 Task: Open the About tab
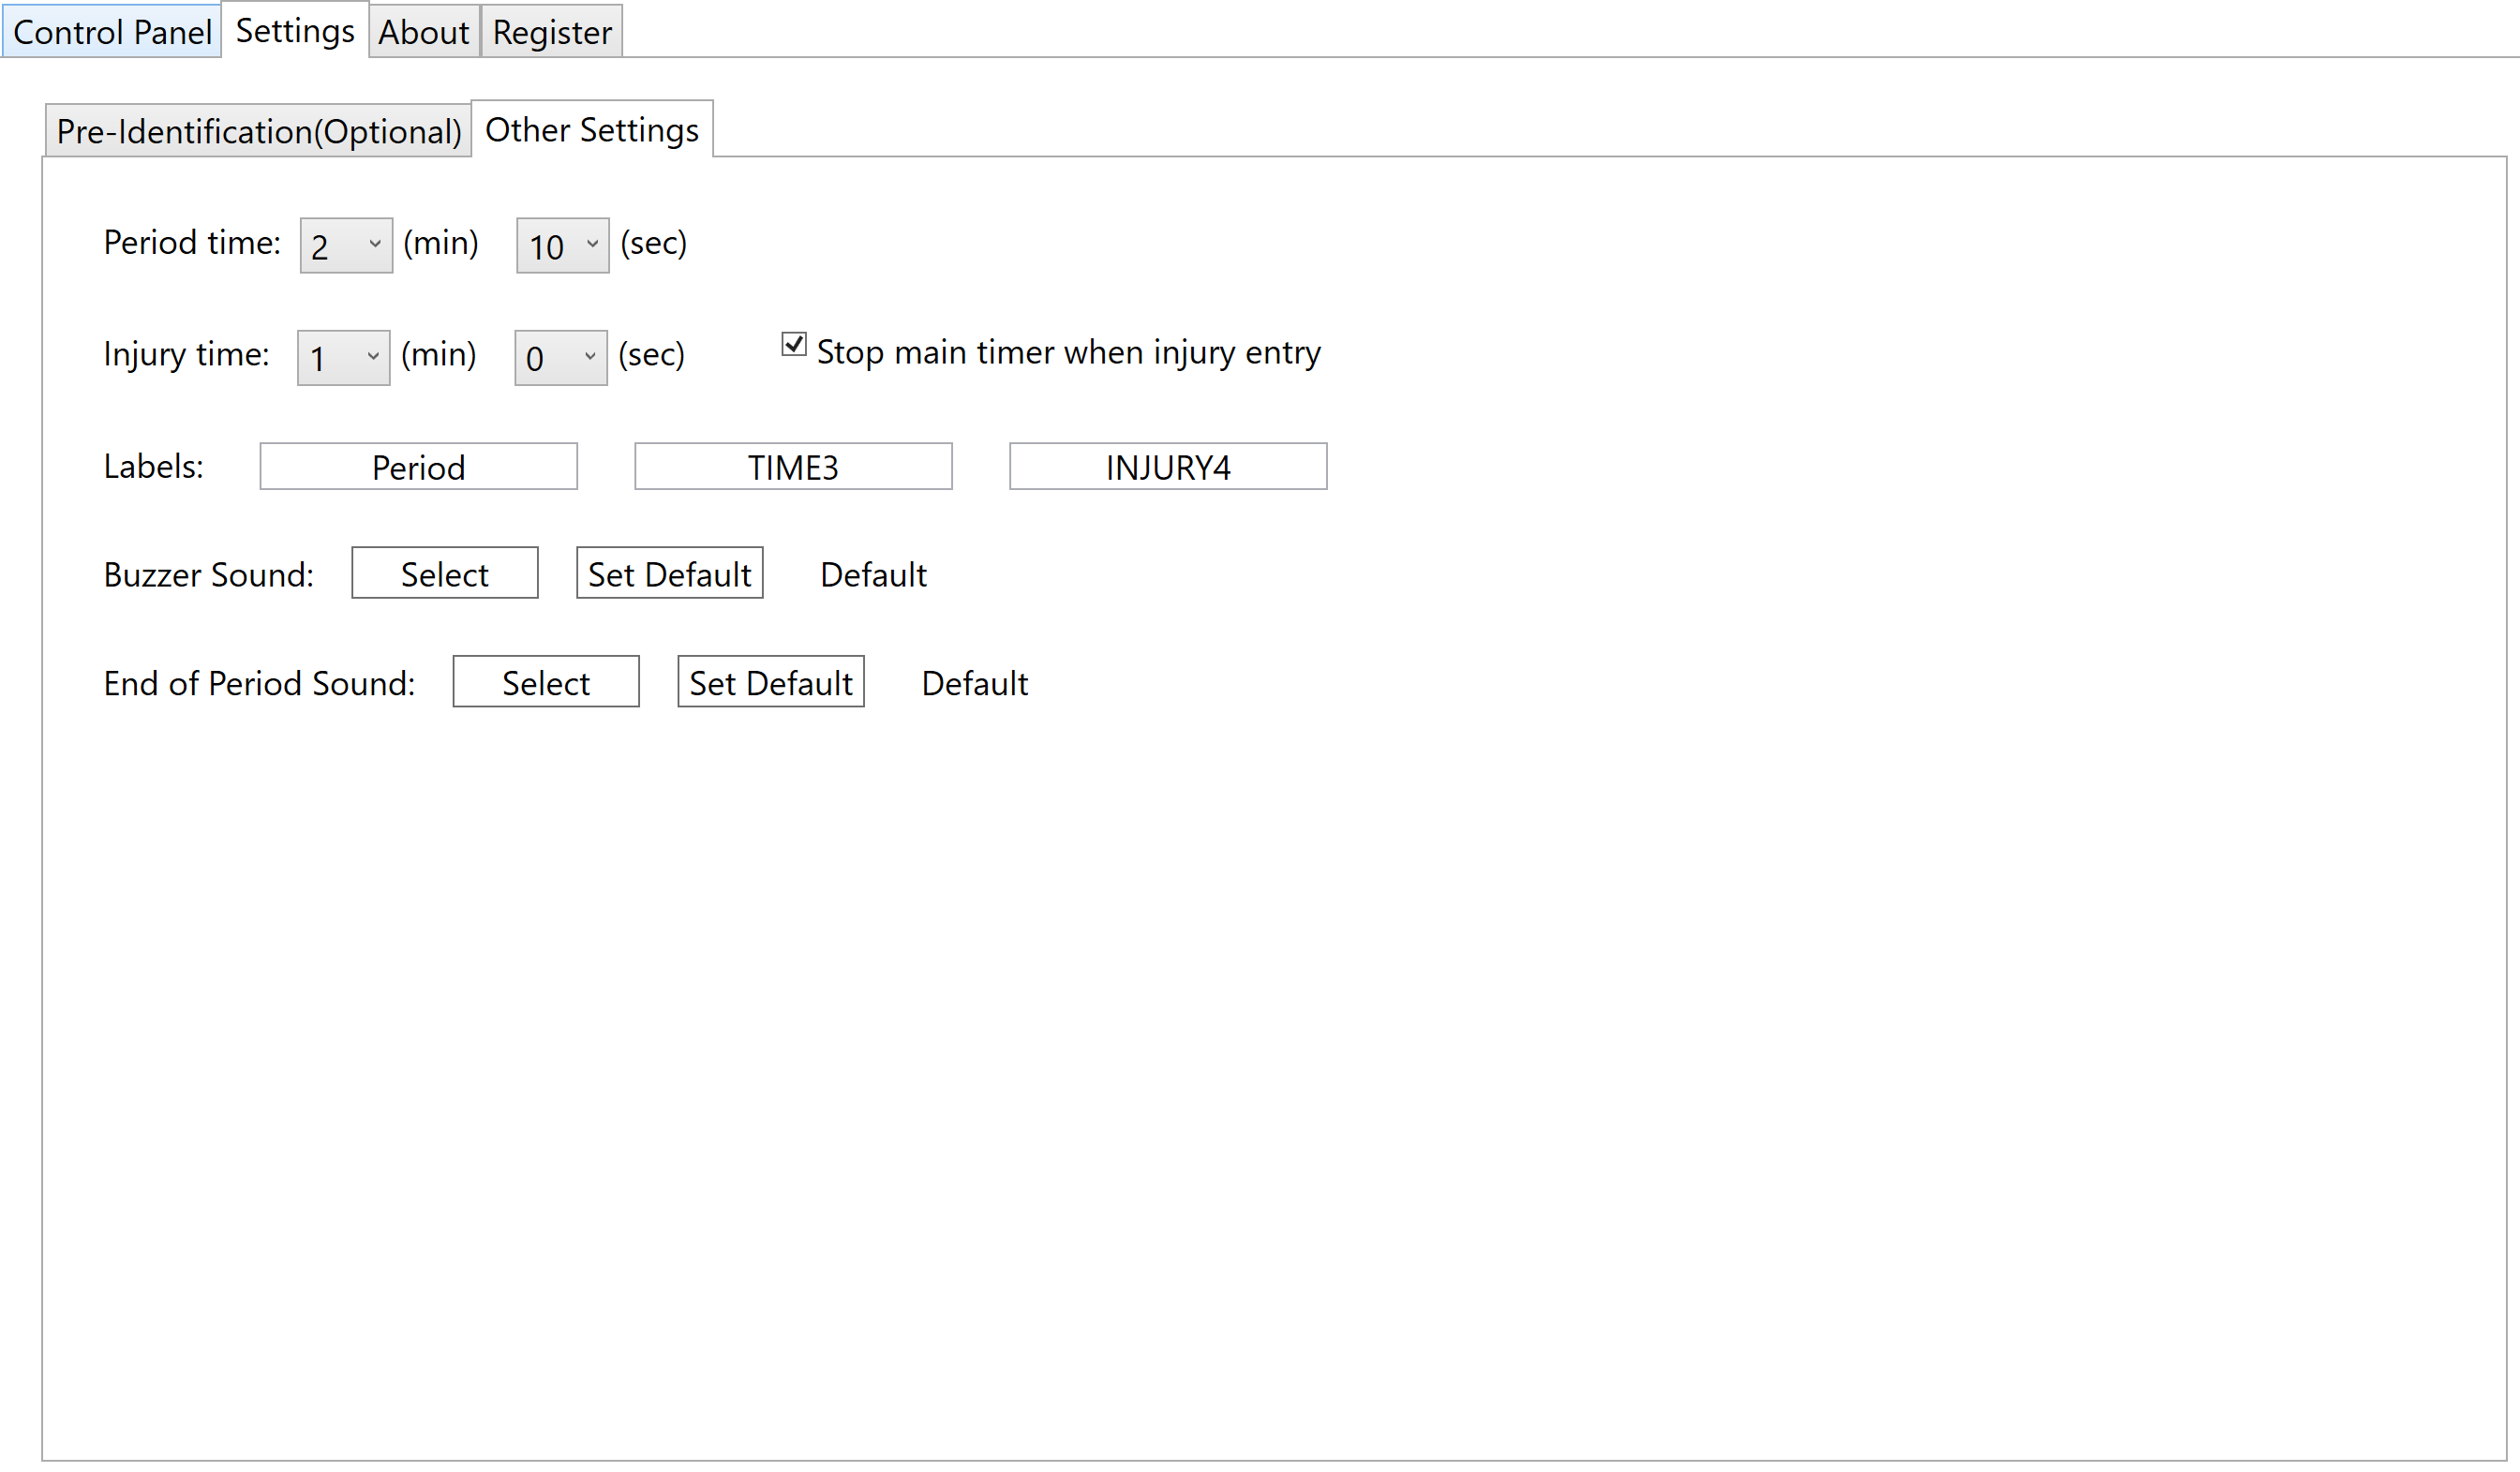tap(423, 32)
